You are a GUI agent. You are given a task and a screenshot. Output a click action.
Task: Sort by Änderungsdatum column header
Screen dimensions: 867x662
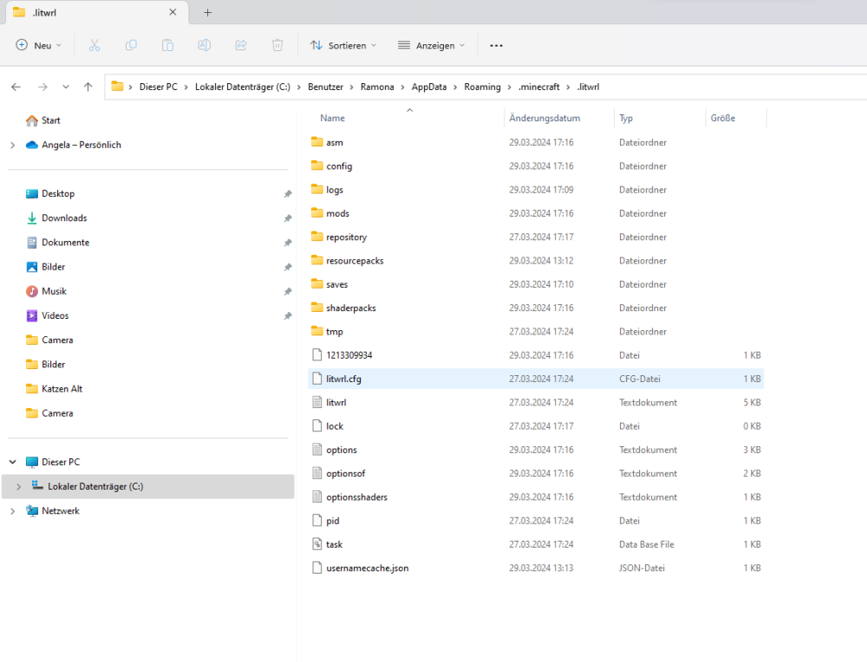[x=544, y=118]
